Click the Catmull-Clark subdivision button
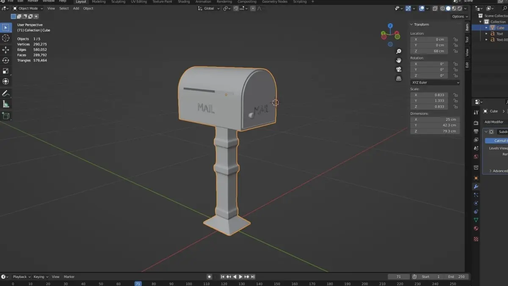Image resolution: width=508 pixels, height=286 pixels. tap(497, 141)
